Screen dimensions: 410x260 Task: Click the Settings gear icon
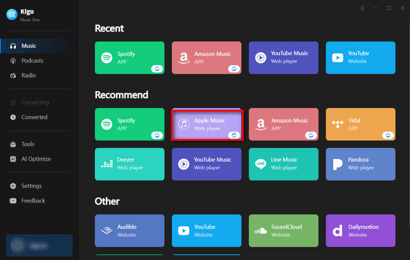pyautogui.click(x=13, y=186)
